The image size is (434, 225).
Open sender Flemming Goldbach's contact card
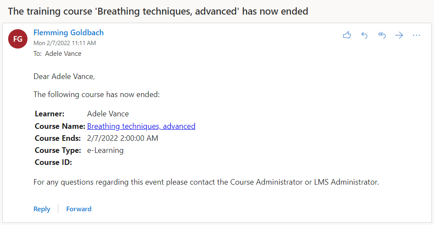pyautogui.click(x=69, y=33)
